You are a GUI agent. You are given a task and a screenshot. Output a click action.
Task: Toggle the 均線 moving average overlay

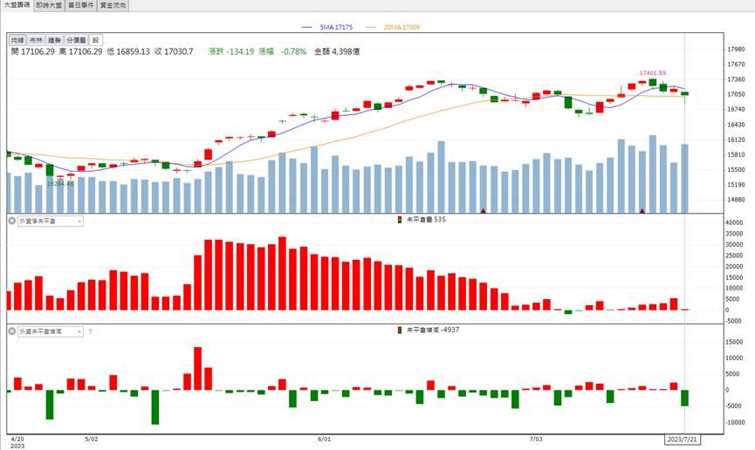pos(17,40)
